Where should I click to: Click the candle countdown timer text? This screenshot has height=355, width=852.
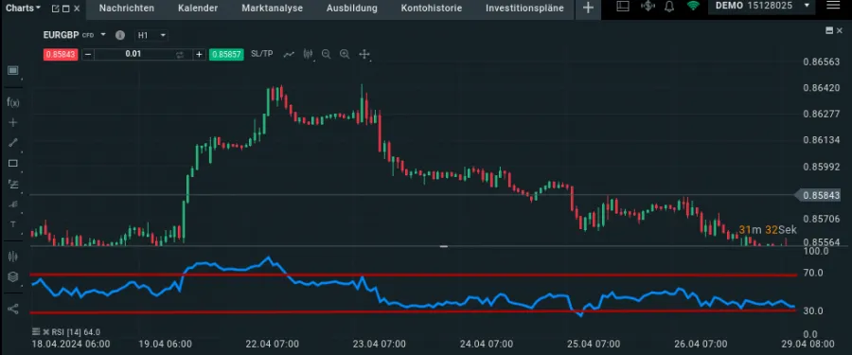pos(768,230)
